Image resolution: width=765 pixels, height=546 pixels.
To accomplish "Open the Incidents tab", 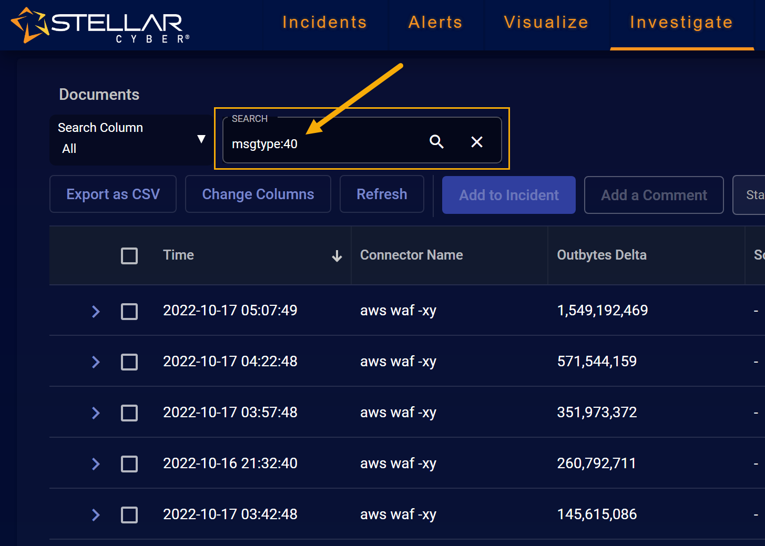I will click(324, 23).
